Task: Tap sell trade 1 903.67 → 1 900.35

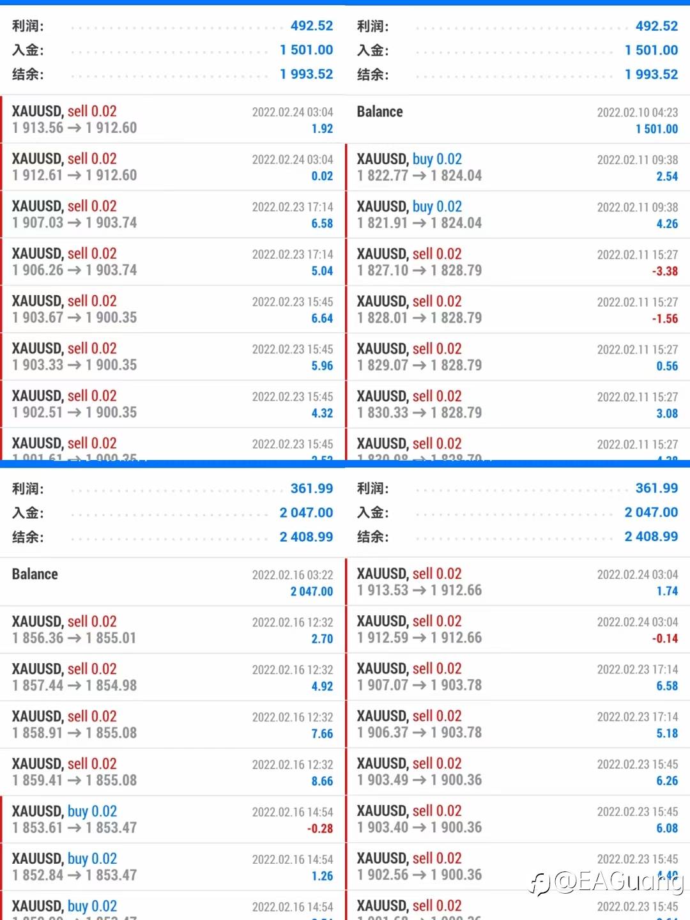Action: 172,309
